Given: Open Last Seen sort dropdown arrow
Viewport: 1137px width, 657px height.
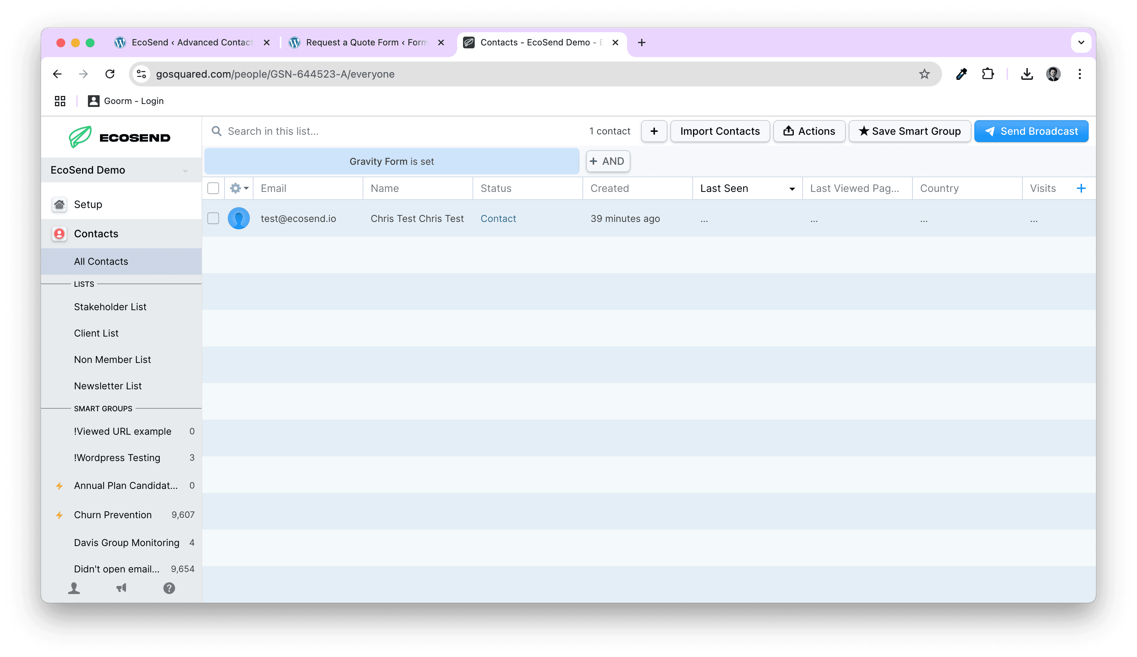Looking at the screenshot, I should (x=792, y=189).
